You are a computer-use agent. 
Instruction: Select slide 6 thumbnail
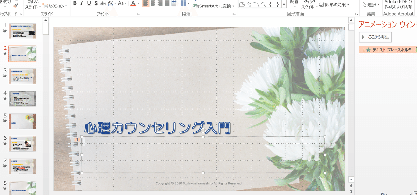[22, 144]
